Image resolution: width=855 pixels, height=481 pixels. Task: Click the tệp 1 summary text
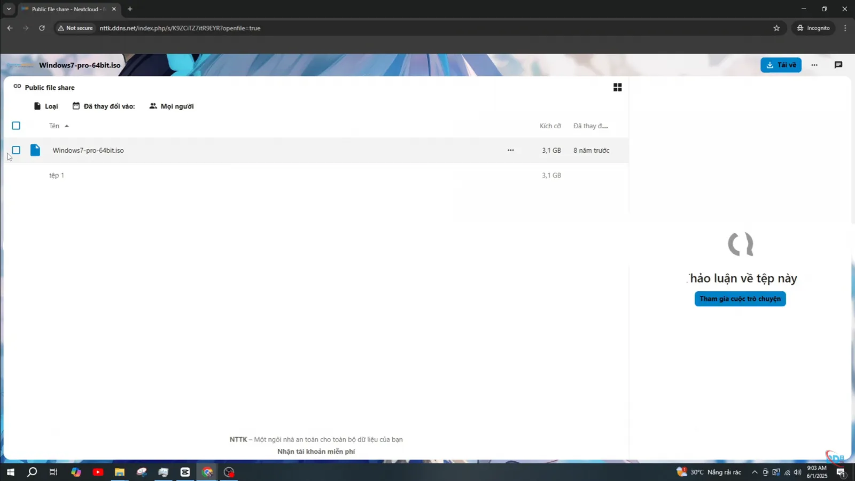tap(57, 175)
